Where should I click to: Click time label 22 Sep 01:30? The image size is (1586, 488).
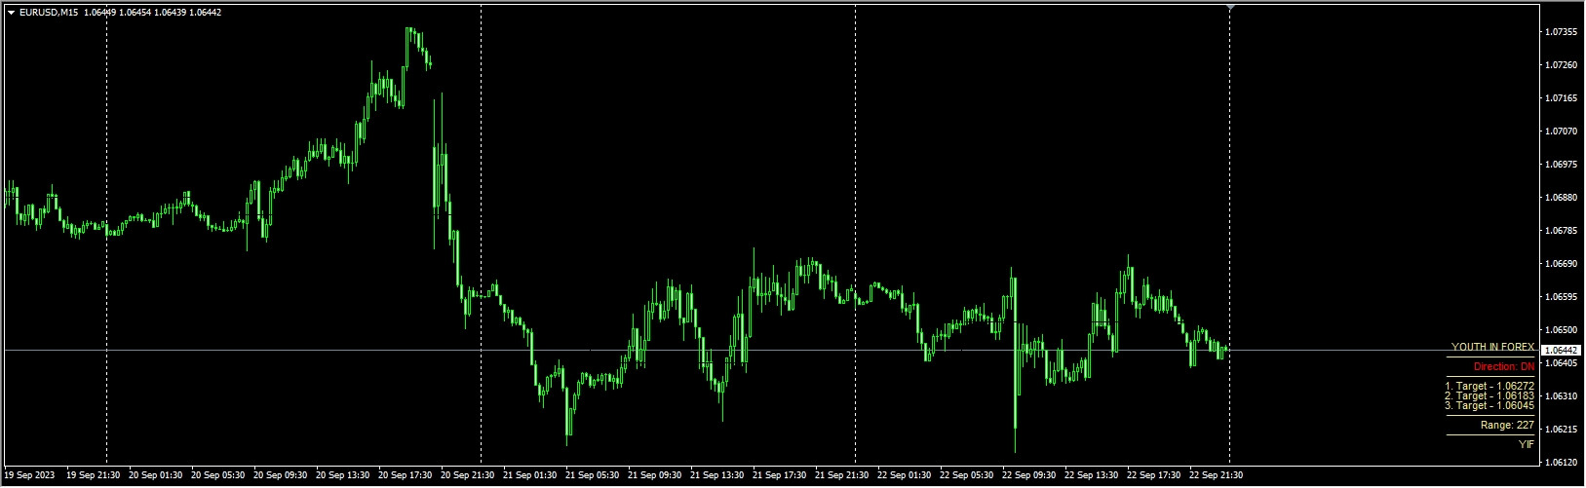pyautogui.click(x=905, y=476)
